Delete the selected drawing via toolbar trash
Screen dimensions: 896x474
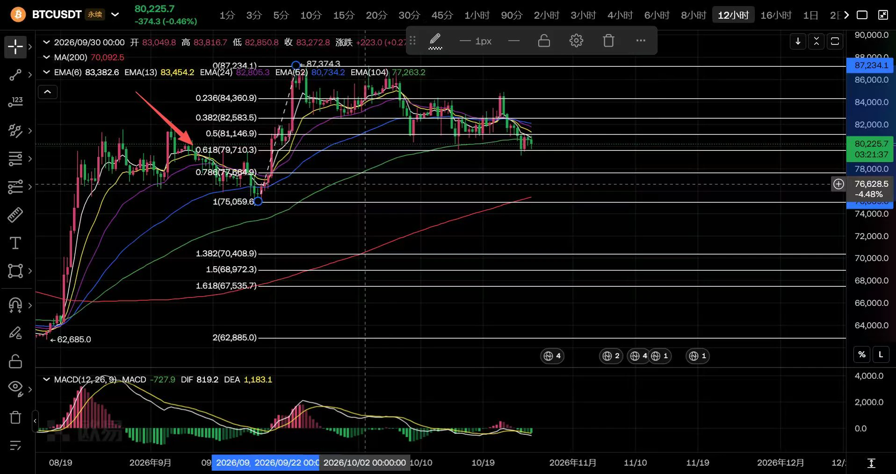pyautogui.click(x=608, y=41)
